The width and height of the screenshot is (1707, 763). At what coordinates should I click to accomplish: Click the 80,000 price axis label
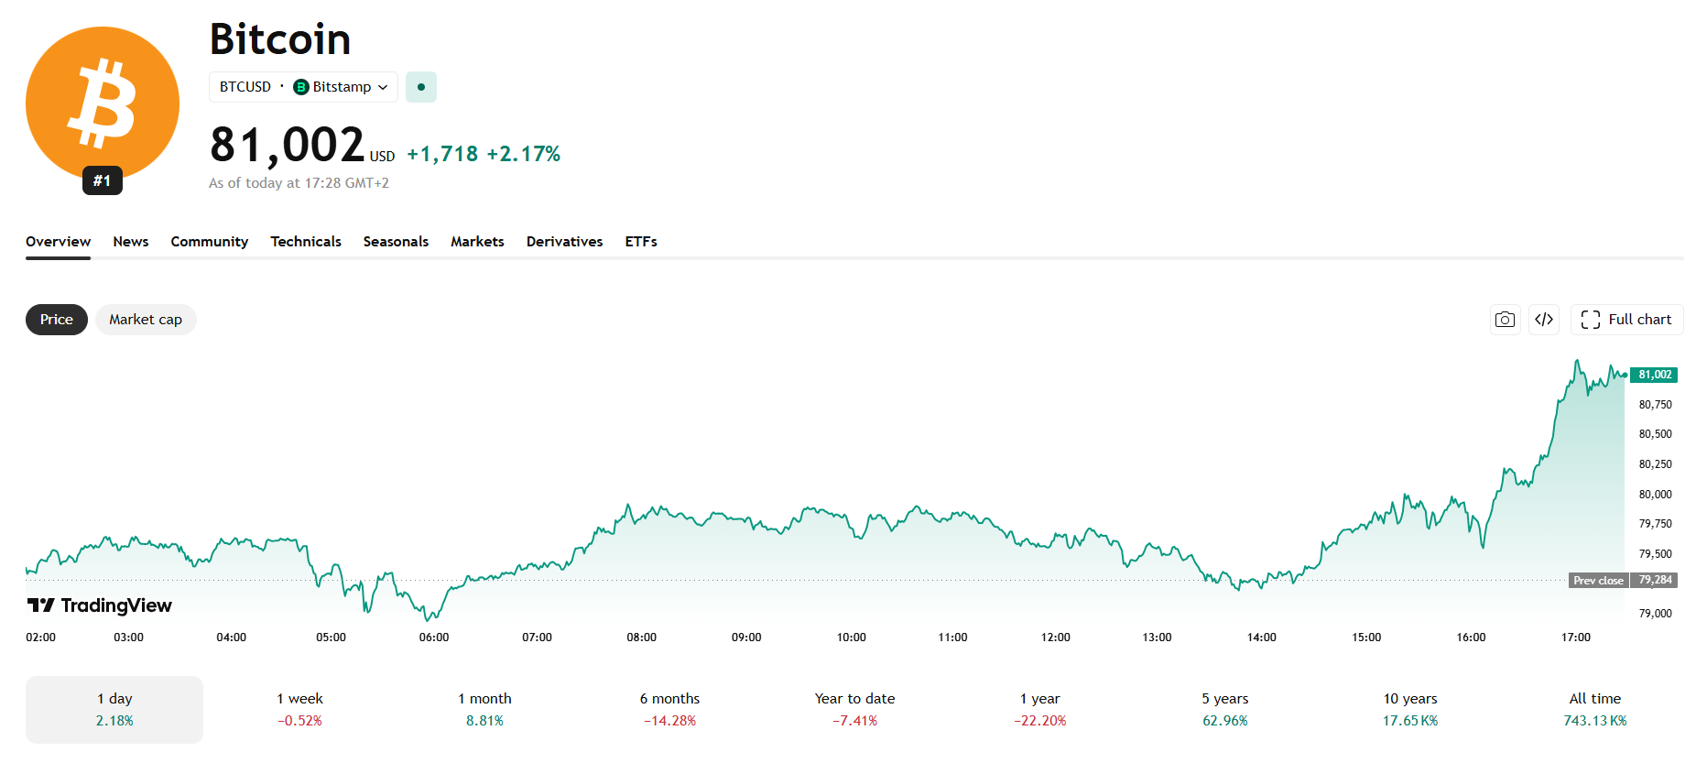(x=1655, y=495)
